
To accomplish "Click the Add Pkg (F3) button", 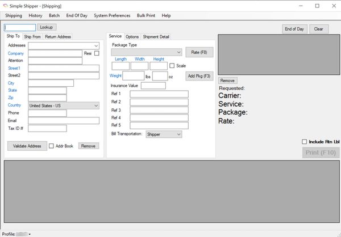I will 199,75.
